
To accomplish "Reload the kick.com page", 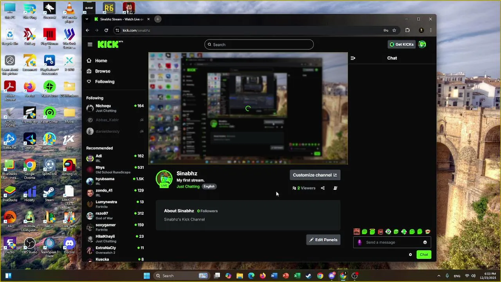I will (106, 30).
